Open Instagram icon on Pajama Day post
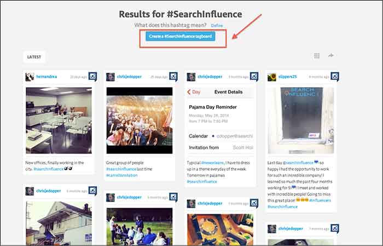The image size is (383, 246). pos(254,77)
